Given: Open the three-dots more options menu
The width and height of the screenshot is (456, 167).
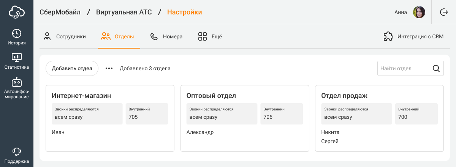Looking at the screenshot, I should click(x=109, y=69).
